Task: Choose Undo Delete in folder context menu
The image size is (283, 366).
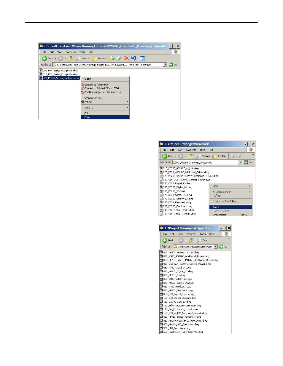Action: (x=230, y=215)
